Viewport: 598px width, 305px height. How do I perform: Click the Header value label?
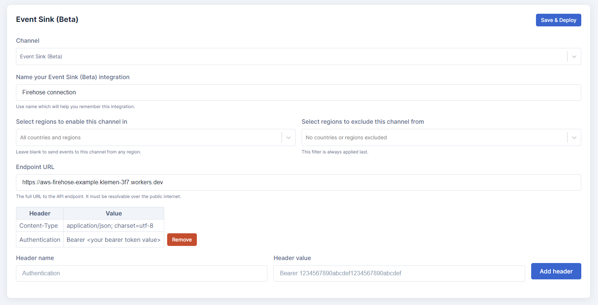(292, 258)
